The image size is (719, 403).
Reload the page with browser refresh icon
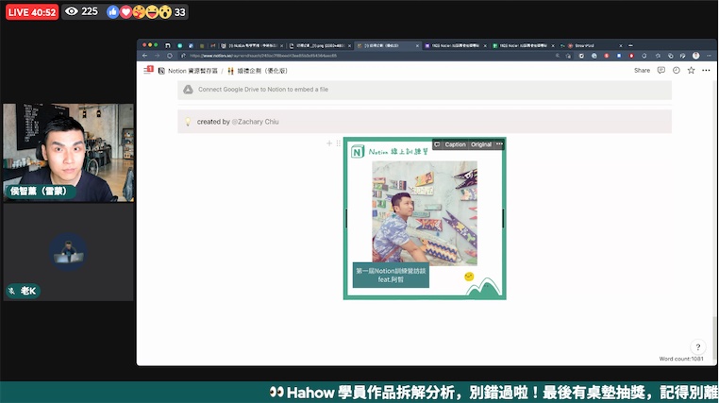(x=170, y=56)
